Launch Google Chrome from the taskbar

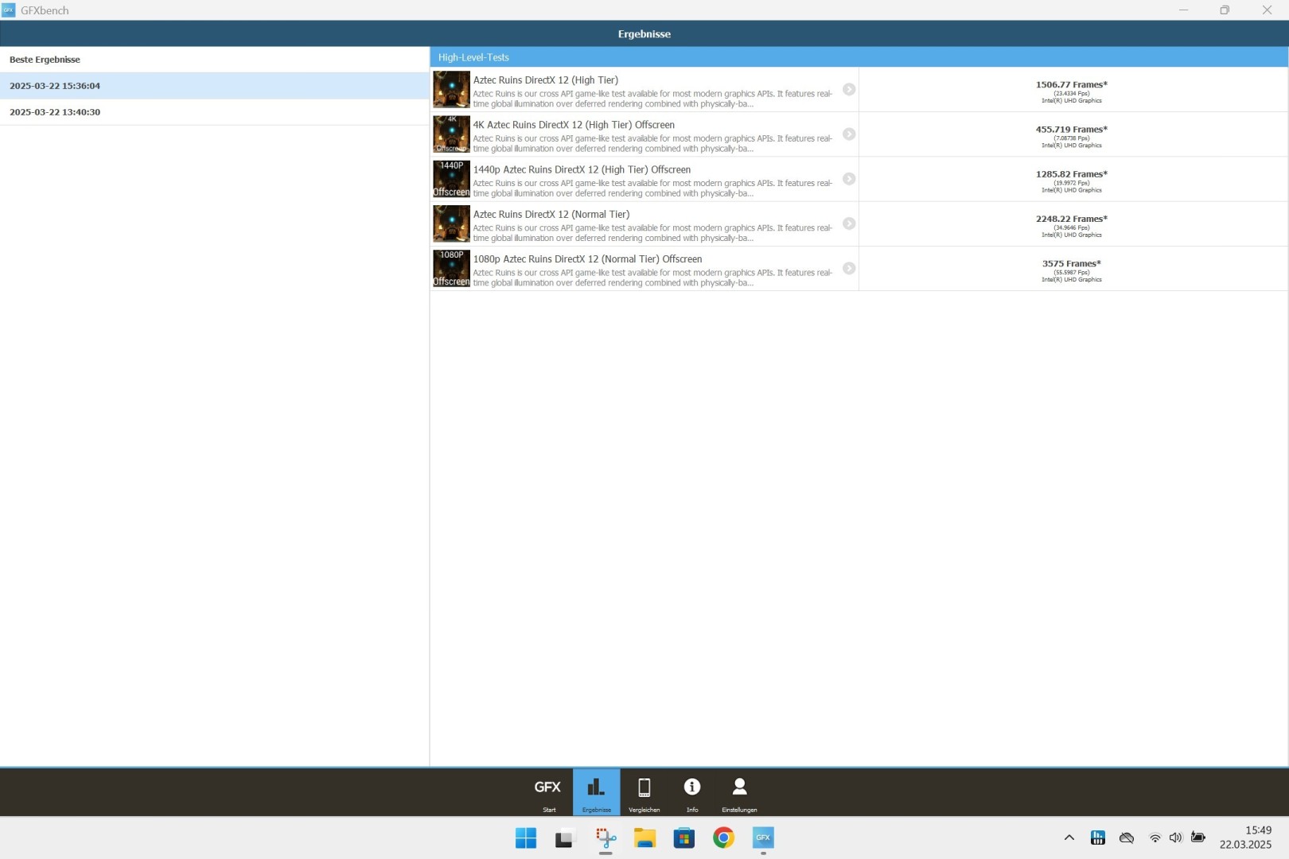click(723, 838)
